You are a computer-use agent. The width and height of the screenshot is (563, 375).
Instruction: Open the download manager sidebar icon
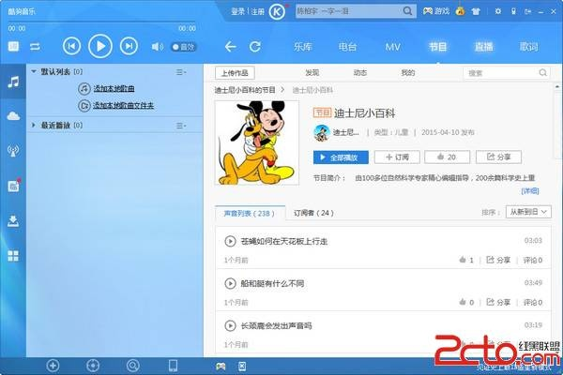coord(13,221)
